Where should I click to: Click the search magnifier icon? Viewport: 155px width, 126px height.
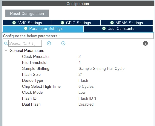point(6,43)
